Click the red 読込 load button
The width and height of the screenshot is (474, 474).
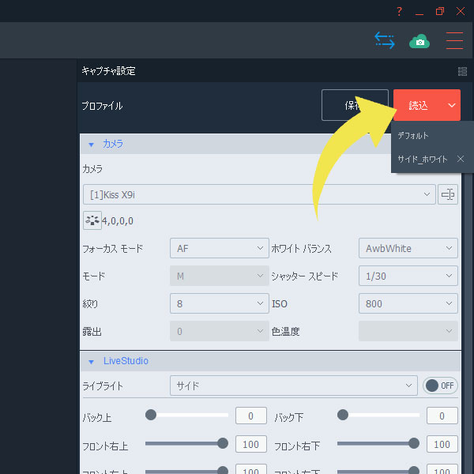418,105
